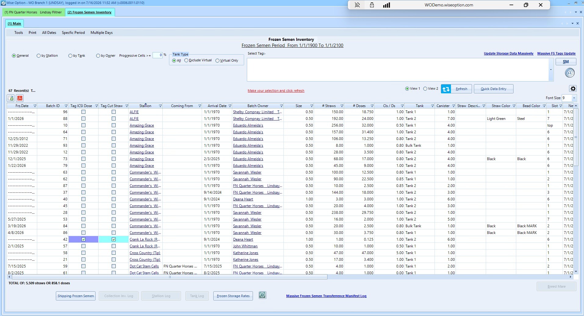Image resolution: width=584 pixels, height=316 pixels.
Task: Click the lock icon in connection bar
Action: [x=372, y=5]
